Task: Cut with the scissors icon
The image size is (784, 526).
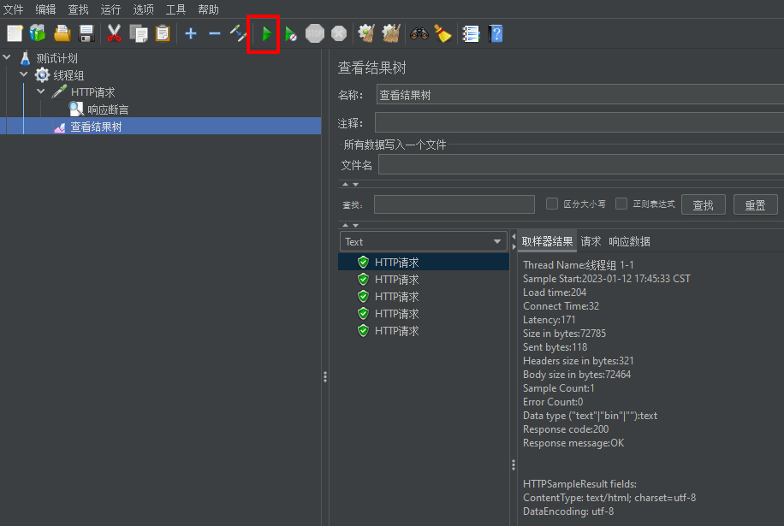Action: coord(114,33)
